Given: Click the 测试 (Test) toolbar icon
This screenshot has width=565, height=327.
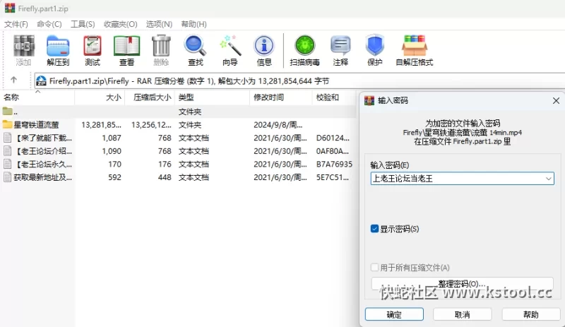Looking at the screenshot, I should tap(93, 46).
